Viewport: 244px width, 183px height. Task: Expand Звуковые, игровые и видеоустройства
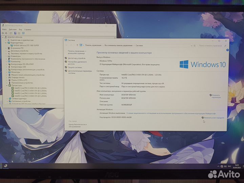pos(6,54)
